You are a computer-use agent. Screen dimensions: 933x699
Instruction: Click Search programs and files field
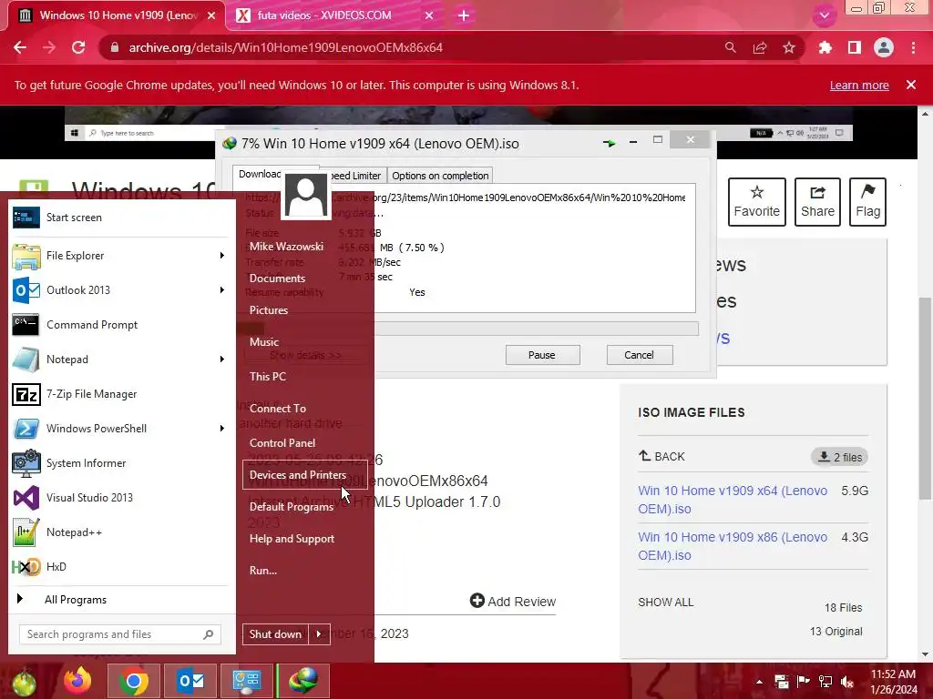[x=119, y=634]
